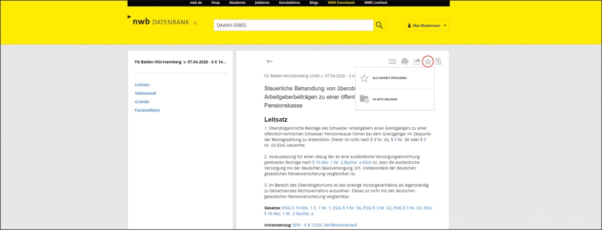602x230 pixels.
Task: Click the back arrow above the document
Action: click(x=269, y=61)
